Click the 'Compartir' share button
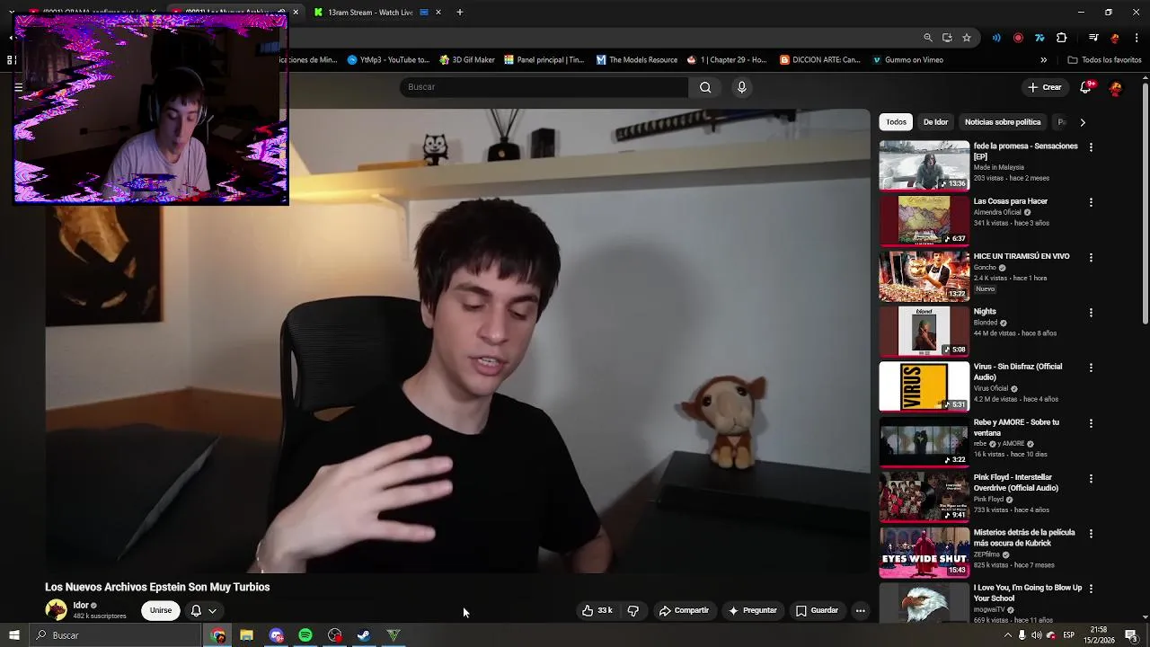 coord(684,610)
